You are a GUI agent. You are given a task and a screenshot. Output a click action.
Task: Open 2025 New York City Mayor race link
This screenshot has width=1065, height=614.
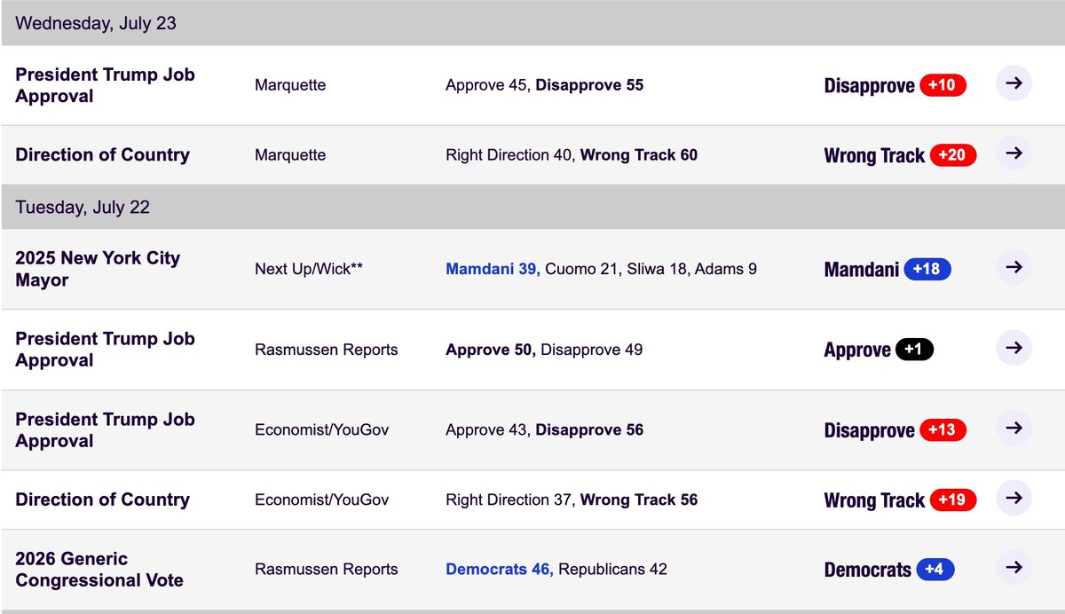(x=98, y=269)
